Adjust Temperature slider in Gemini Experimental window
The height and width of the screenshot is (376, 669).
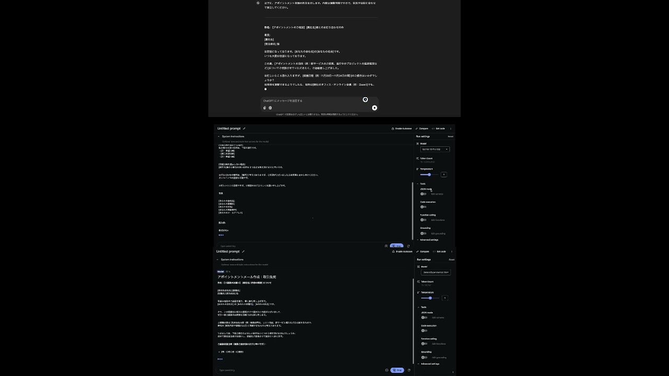pos(430,298)
